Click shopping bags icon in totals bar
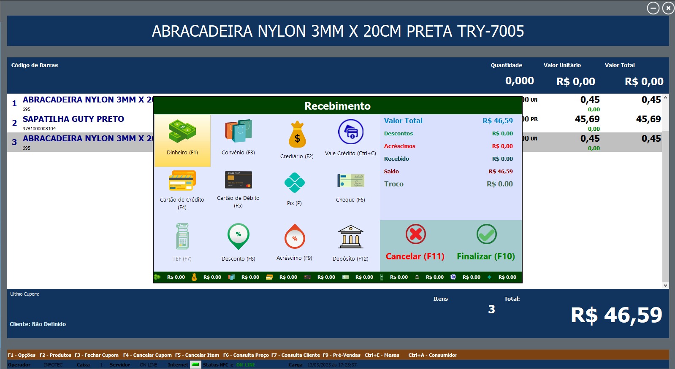The width and height of the screenshot is (675, 369). coord(231,277)
